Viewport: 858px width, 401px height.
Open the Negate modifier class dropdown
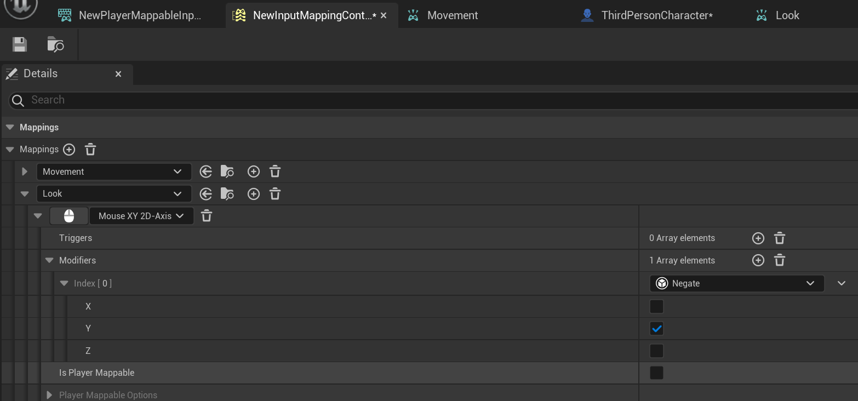(x=737, y=283)
